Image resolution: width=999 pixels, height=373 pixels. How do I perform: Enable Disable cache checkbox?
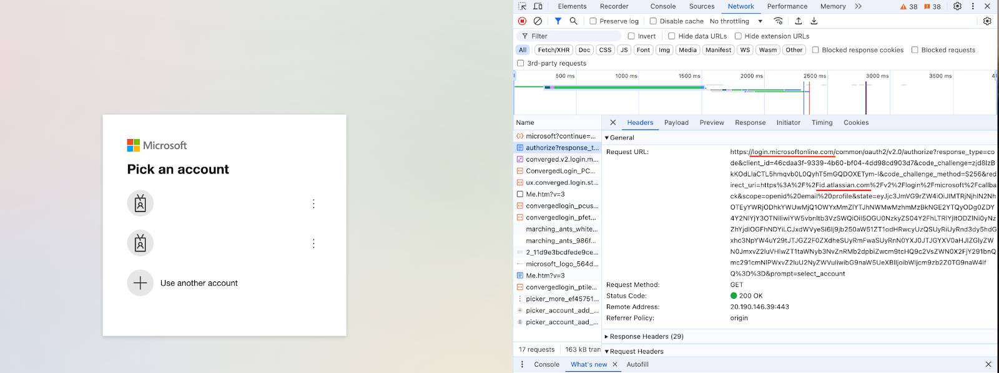tap(653, 21)
